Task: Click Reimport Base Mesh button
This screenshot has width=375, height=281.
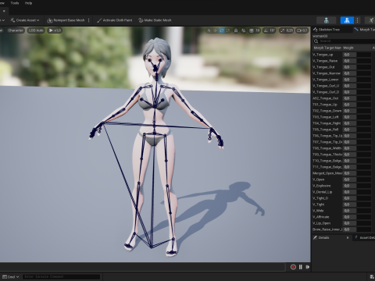Action: tap(66, 20)
